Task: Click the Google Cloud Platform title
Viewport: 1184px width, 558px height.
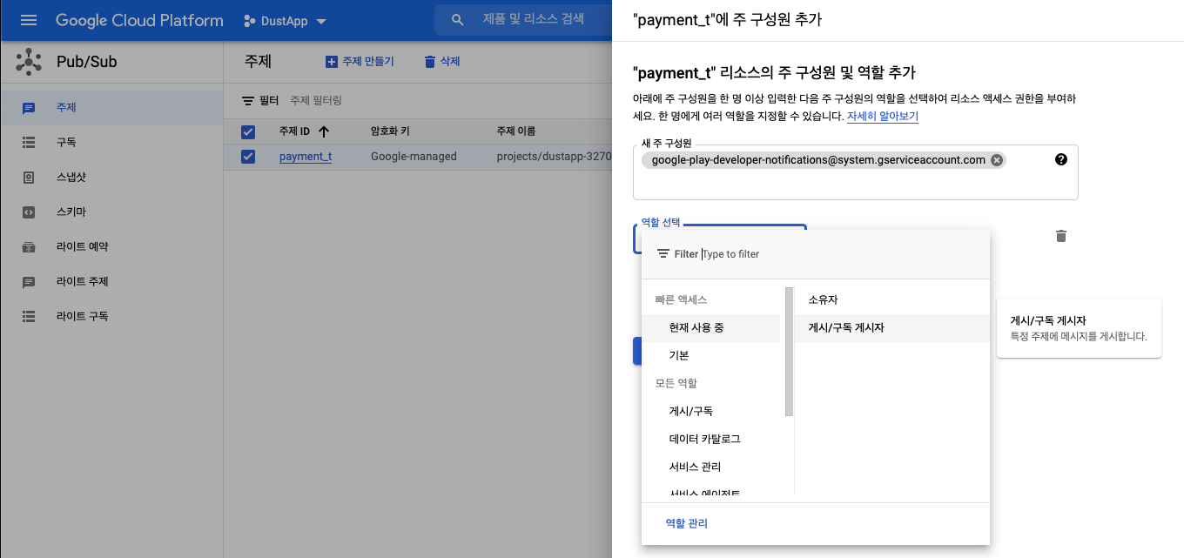Action: tap(139, 20)
